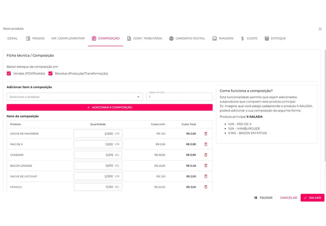326x226 pixels.
Task: Click the Produto column header
Action: click(15, 124)
